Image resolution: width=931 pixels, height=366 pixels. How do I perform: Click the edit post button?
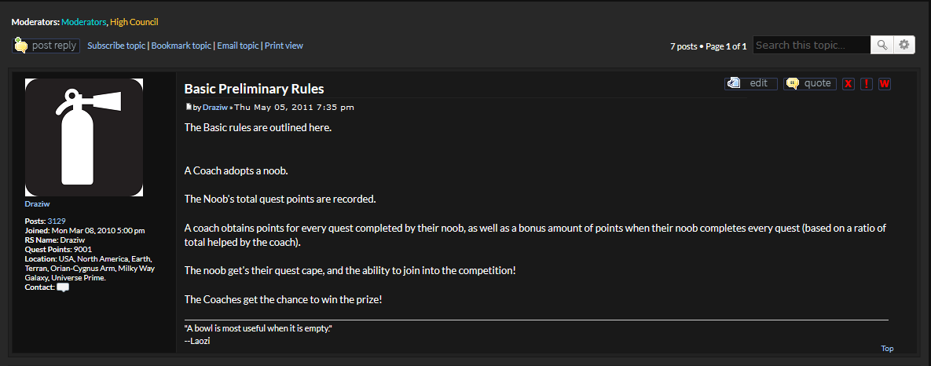[751, 83]
